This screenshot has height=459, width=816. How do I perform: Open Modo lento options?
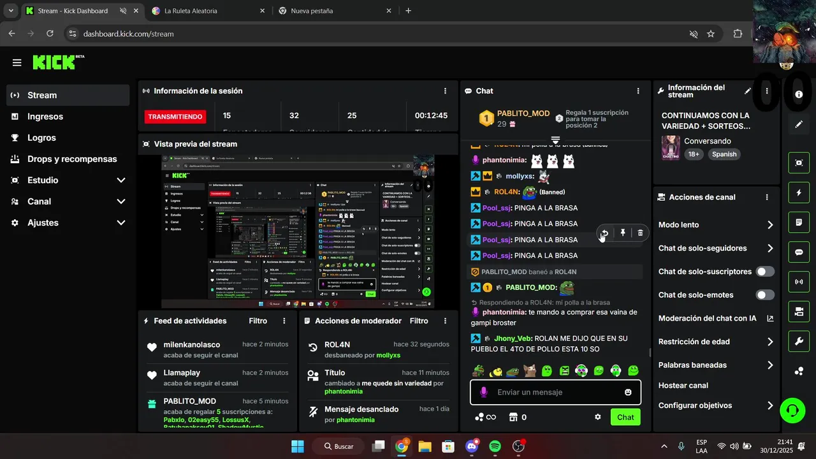pos(716,225)
